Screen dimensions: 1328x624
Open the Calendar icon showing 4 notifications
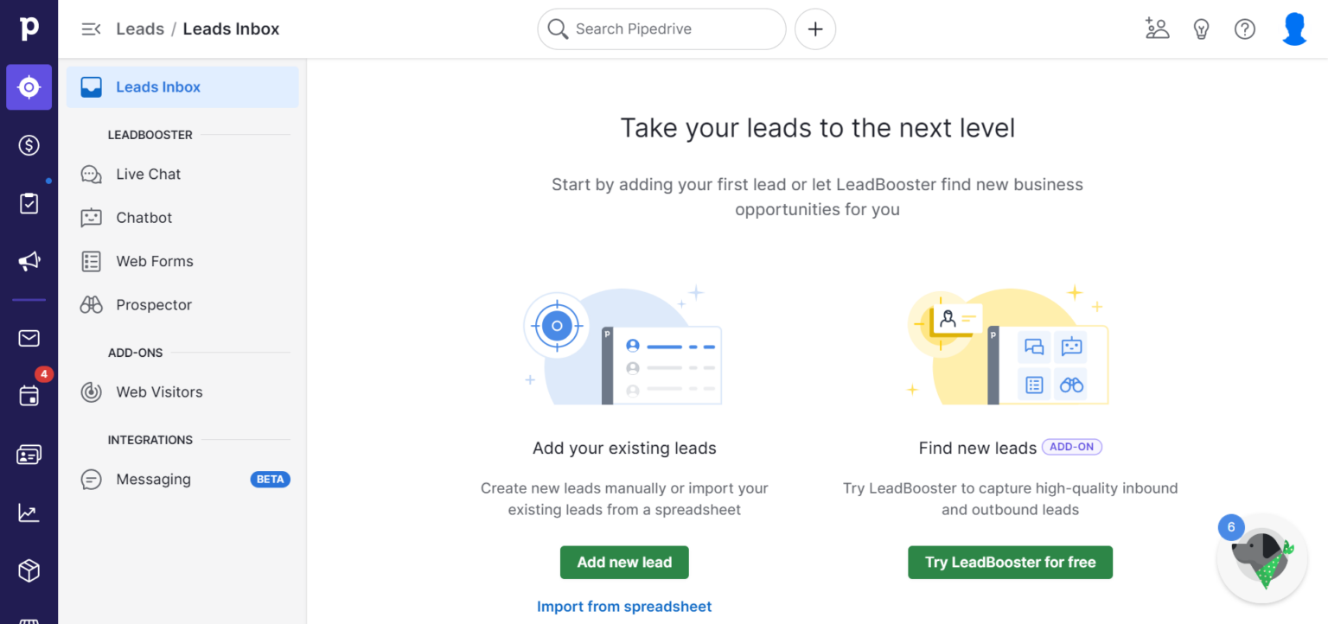[x=29, y=396]
